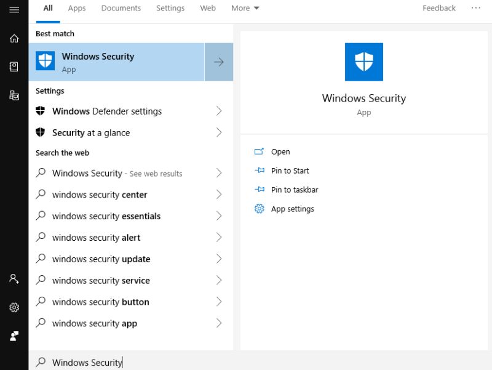The width and height of the screenshot is (492, 370).
Task: Choose Pin to Start
Action: (x=290, y=171)
